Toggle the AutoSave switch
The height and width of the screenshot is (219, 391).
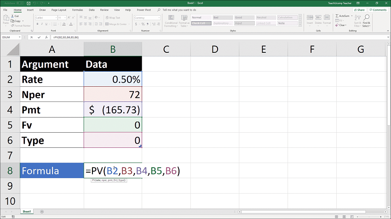click(x=19, y=3)
